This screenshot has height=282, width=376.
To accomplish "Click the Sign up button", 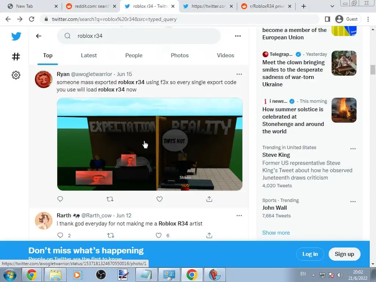I will pos(344,254).
